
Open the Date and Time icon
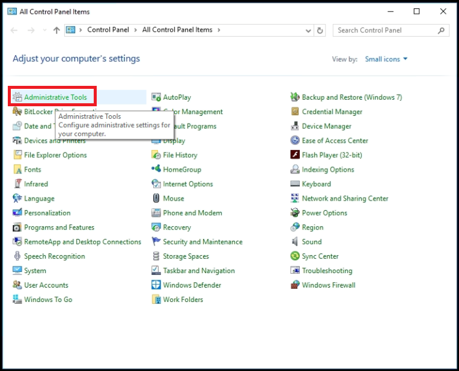tap(17, 126)
